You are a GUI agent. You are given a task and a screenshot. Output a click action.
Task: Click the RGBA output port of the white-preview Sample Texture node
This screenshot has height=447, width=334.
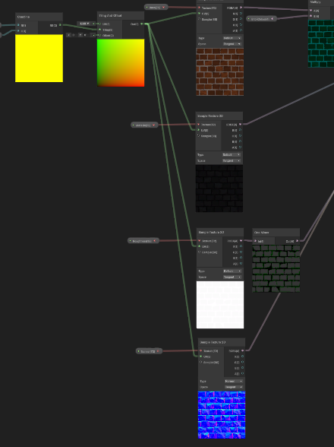pyautogui.click(x=241, y=240)
